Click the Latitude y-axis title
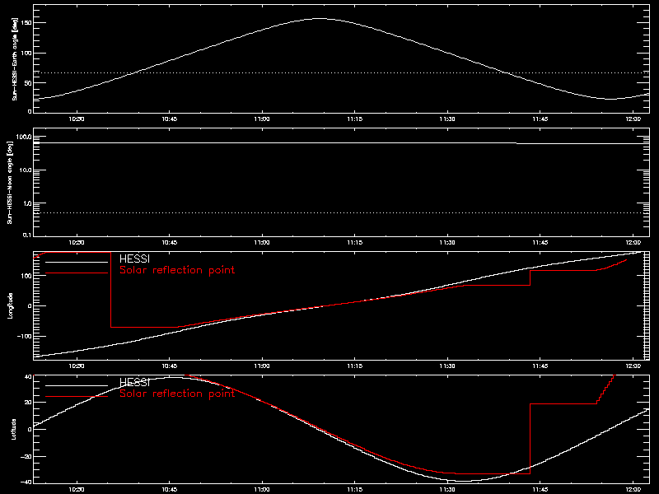 pyautogui.click(x=14, y=429)
